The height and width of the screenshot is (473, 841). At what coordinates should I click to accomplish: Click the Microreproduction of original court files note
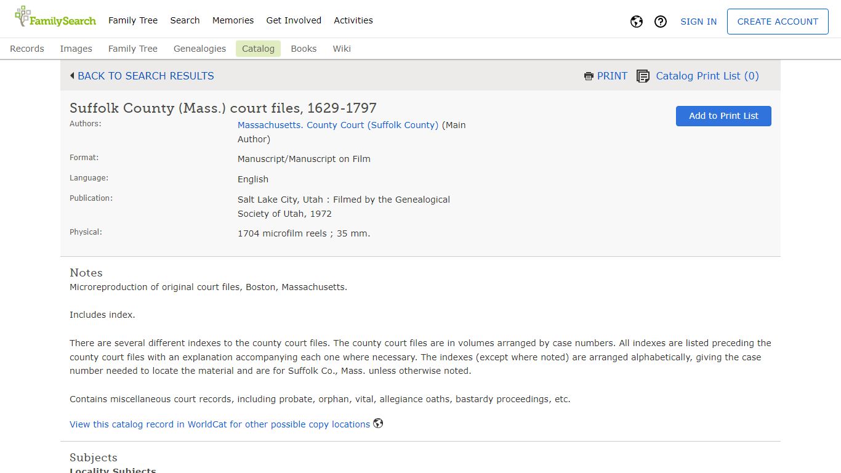[208, 287]
